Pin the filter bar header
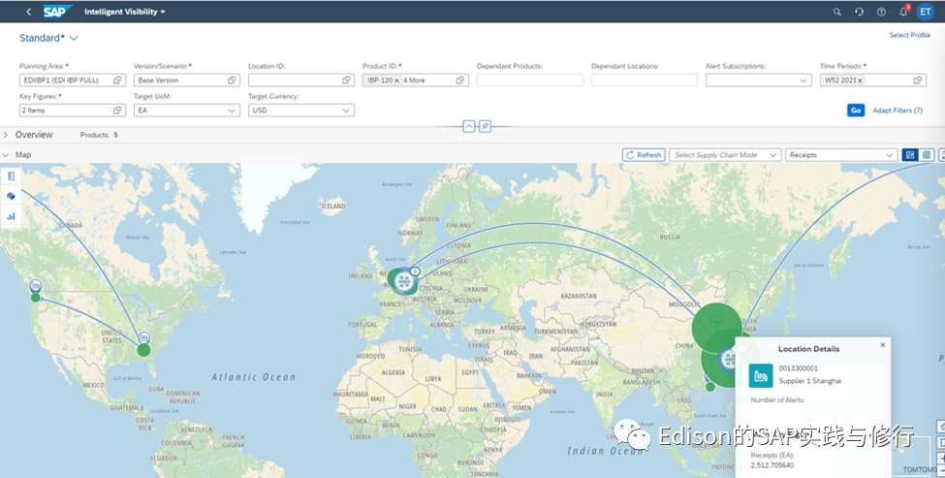 coord(485,127)
